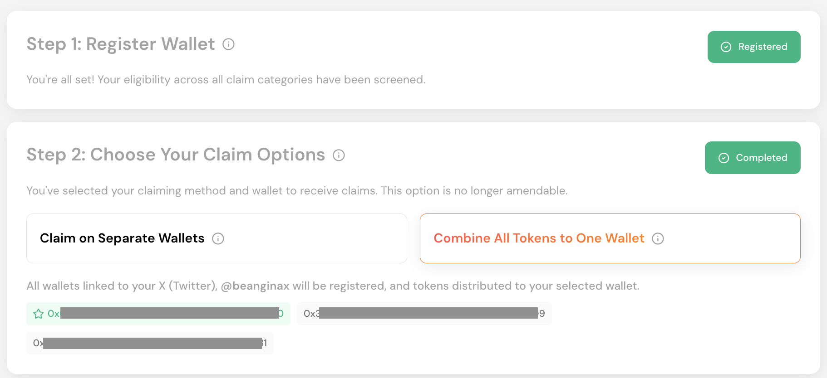
Task: Show info for Claim on Separate Wallets
Action: [x=218, y=239]
